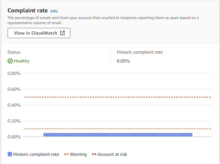Click the external link icon in CloudWatch button
Screen dimensions: 220x164
click(62, 33)
